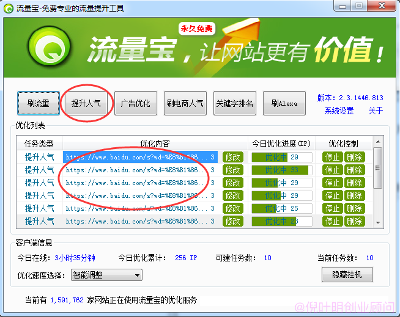Click the progress bar showing 优化中 33
The height and width of the screenshot is (317, 400).
pos(282,170)
